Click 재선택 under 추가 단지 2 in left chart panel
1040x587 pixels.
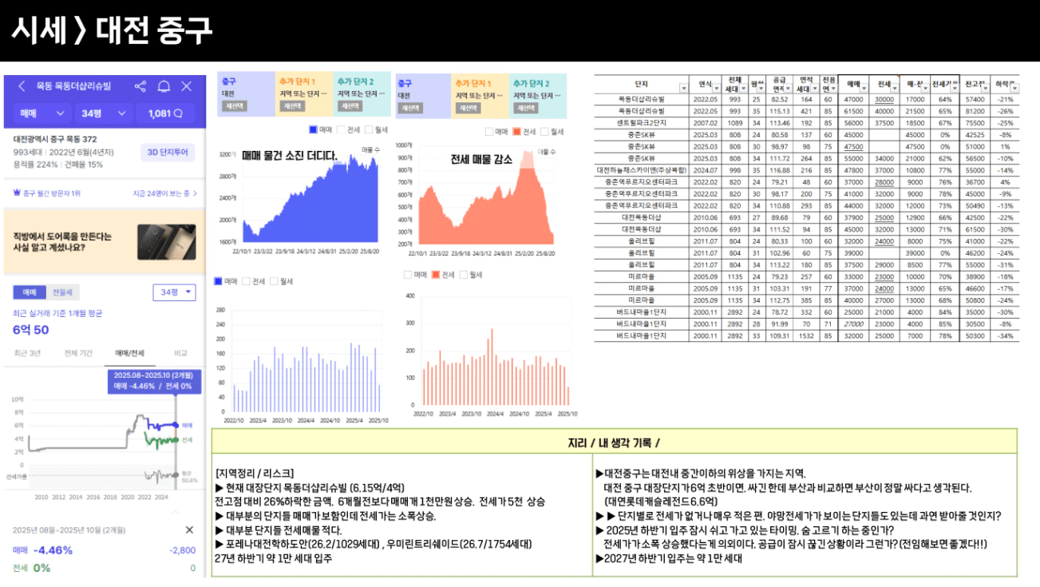click(350, 105)
